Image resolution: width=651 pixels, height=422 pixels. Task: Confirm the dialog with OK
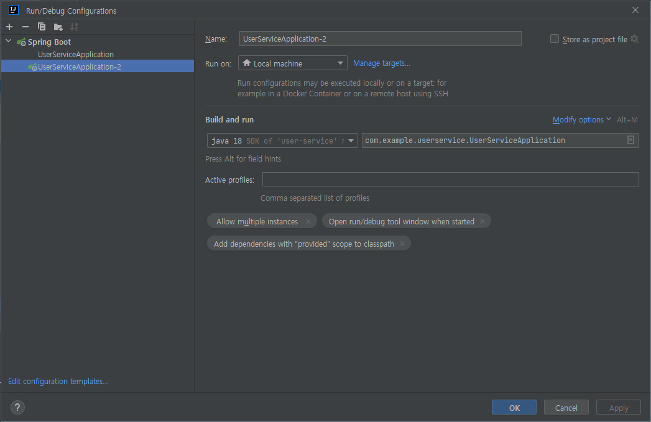(x=514, y=408)
